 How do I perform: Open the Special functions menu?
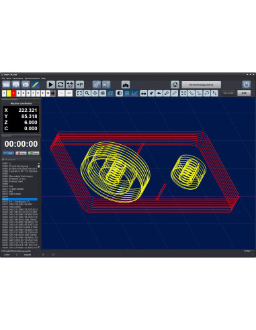click(32, 78)
